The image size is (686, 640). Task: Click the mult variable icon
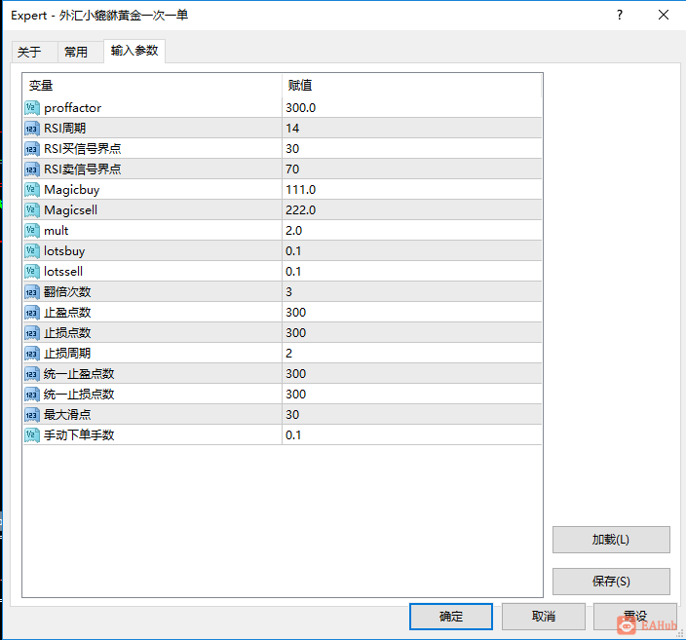[x=32, y=231]
